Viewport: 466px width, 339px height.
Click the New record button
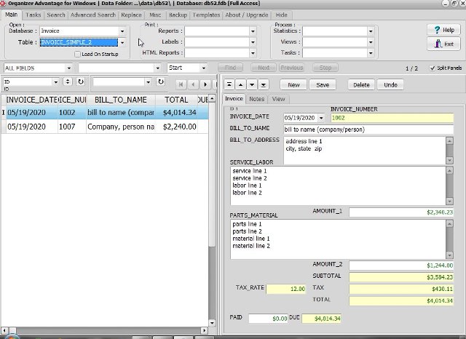[293, 85]
